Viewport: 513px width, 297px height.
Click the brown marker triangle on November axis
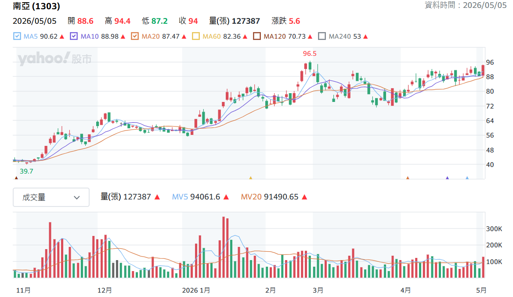click(x=16, y=177)
